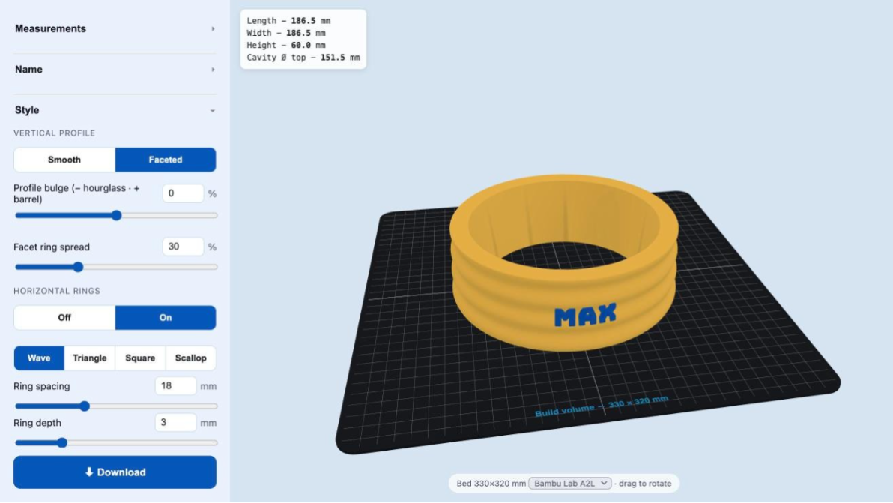
Task: Select the Faceted vertical profile
Action: point(166,160)
